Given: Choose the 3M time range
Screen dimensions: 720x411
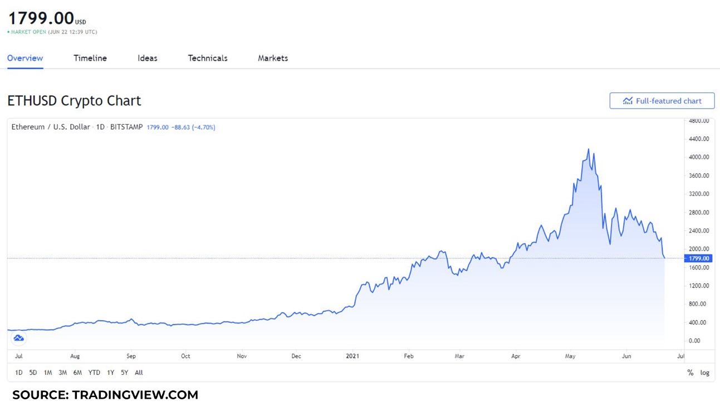Looking at the screenshot, I should pos(62,373).
